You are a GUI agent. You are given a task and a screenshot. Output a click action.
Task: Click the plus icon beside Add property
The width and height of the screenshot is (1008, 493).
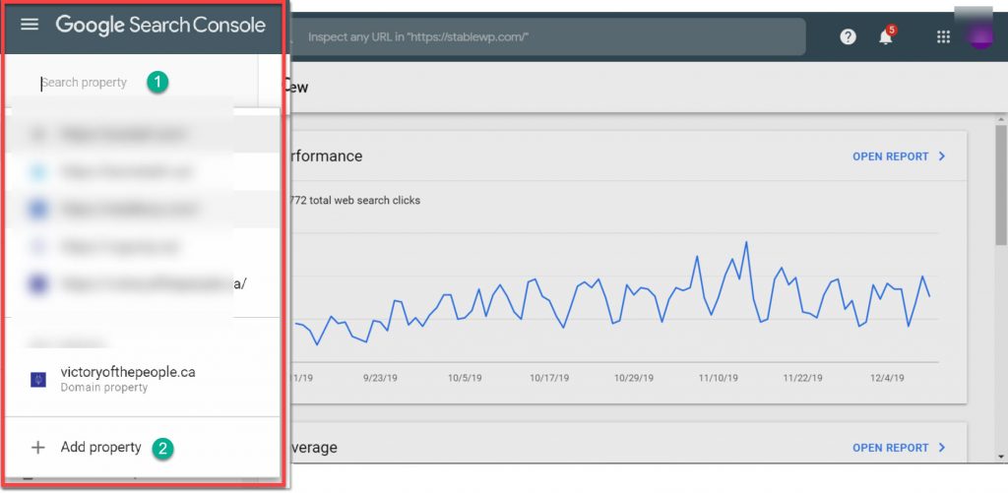point(38,448)
